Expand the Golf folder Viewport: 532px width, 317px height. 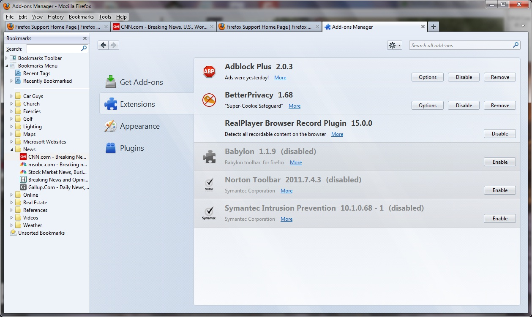click(x=12, y=119)
